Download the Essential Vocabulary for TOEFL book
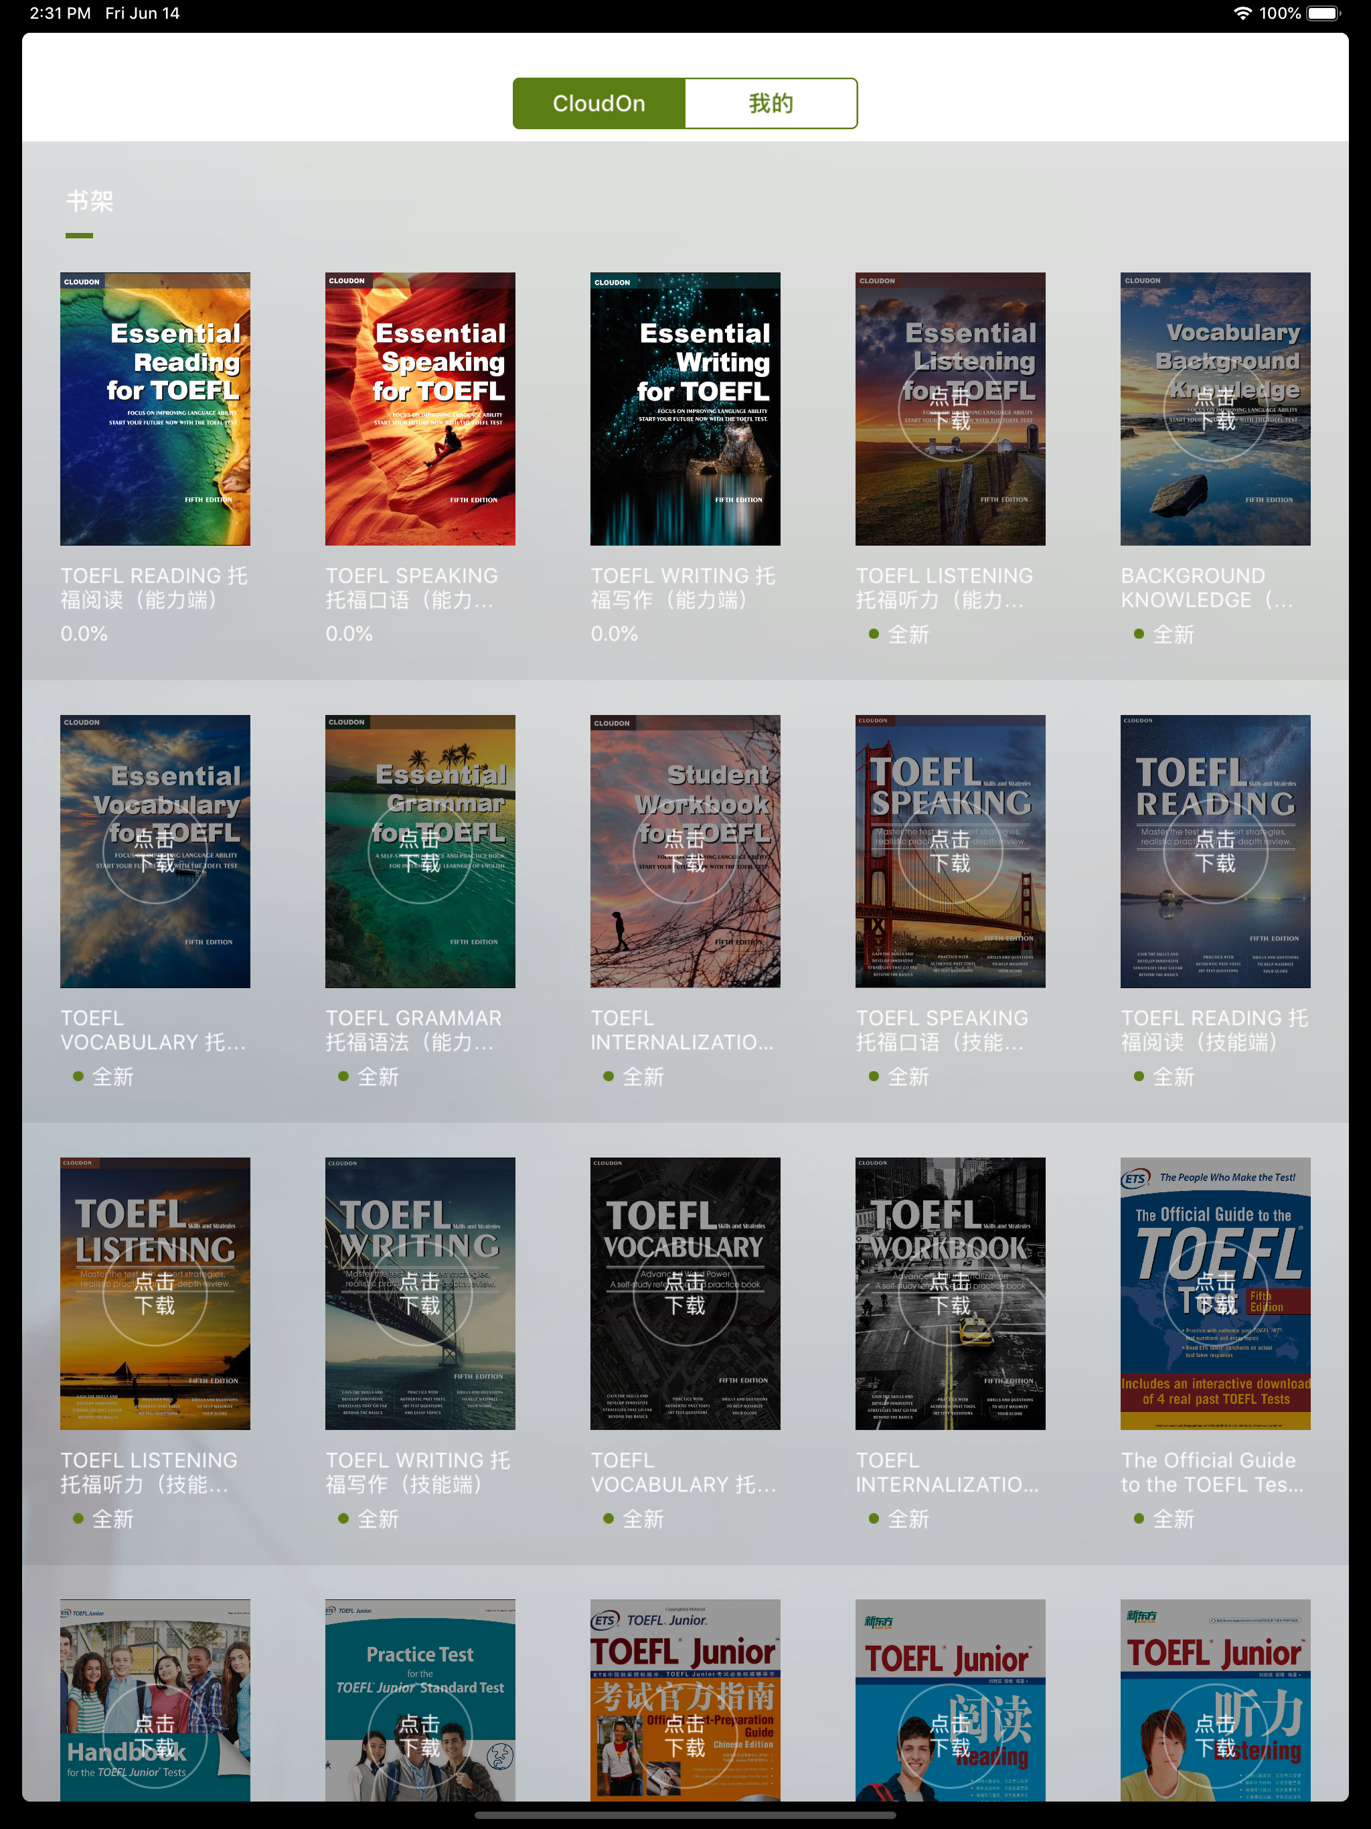1371x1829 pixels. tap(155, 851)
